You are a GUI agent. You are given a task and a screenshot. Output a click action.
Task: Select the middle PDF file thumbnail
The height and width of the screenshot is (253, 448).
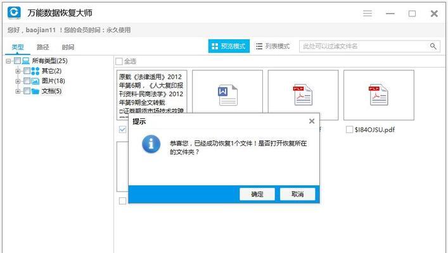303,95
